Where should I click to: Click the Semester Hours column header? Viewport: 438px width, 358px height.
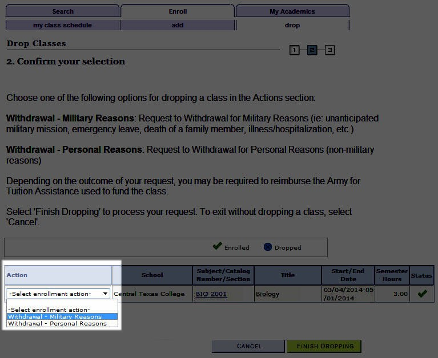(x=392, y=275)
